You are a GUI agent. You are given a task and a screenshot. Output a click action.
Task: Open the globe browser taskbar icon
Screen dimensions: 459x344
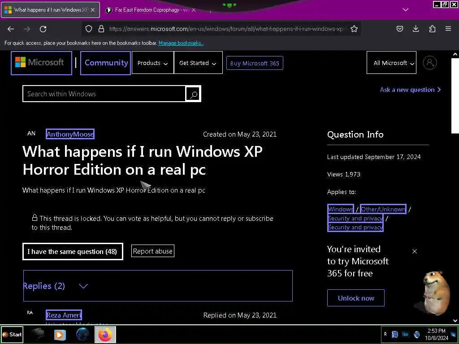click(x=83, y=334)
